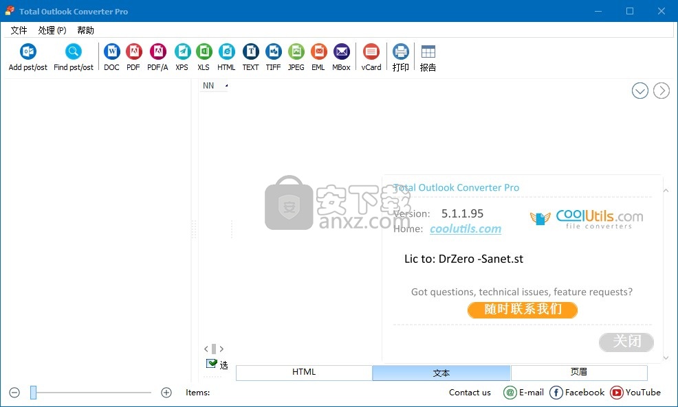Click the about panel scroll up arrow
Screen dimensions: 678x407
point(666,190)
